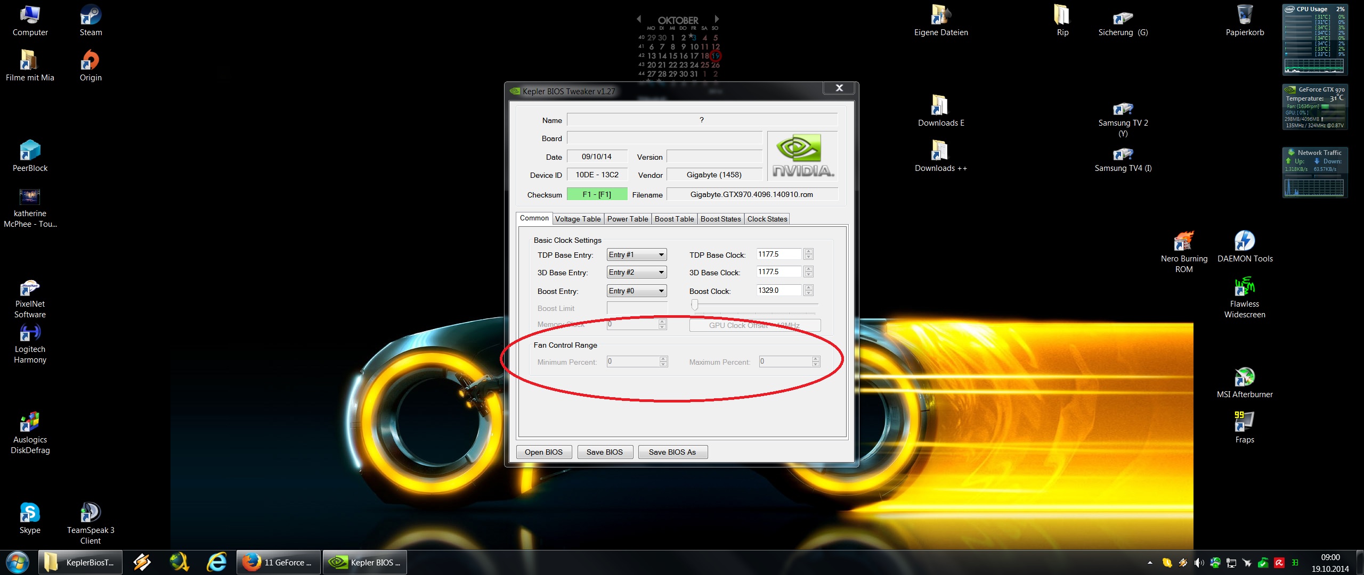The width and height of the screenshot is (1364, 575).
Task: Switch to Voltage Table tab
Action: coord(578,219)
